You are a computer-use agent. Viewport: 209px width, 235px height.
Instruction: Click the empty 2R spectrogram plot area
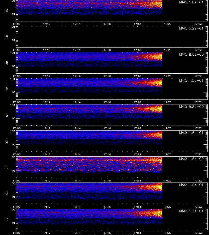point(112,37)
